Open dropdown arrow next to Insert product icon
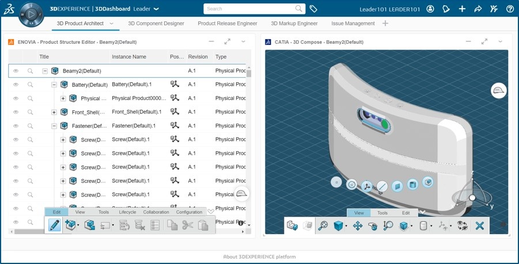The height and width of the screenshot is (264, 519). 78,225
